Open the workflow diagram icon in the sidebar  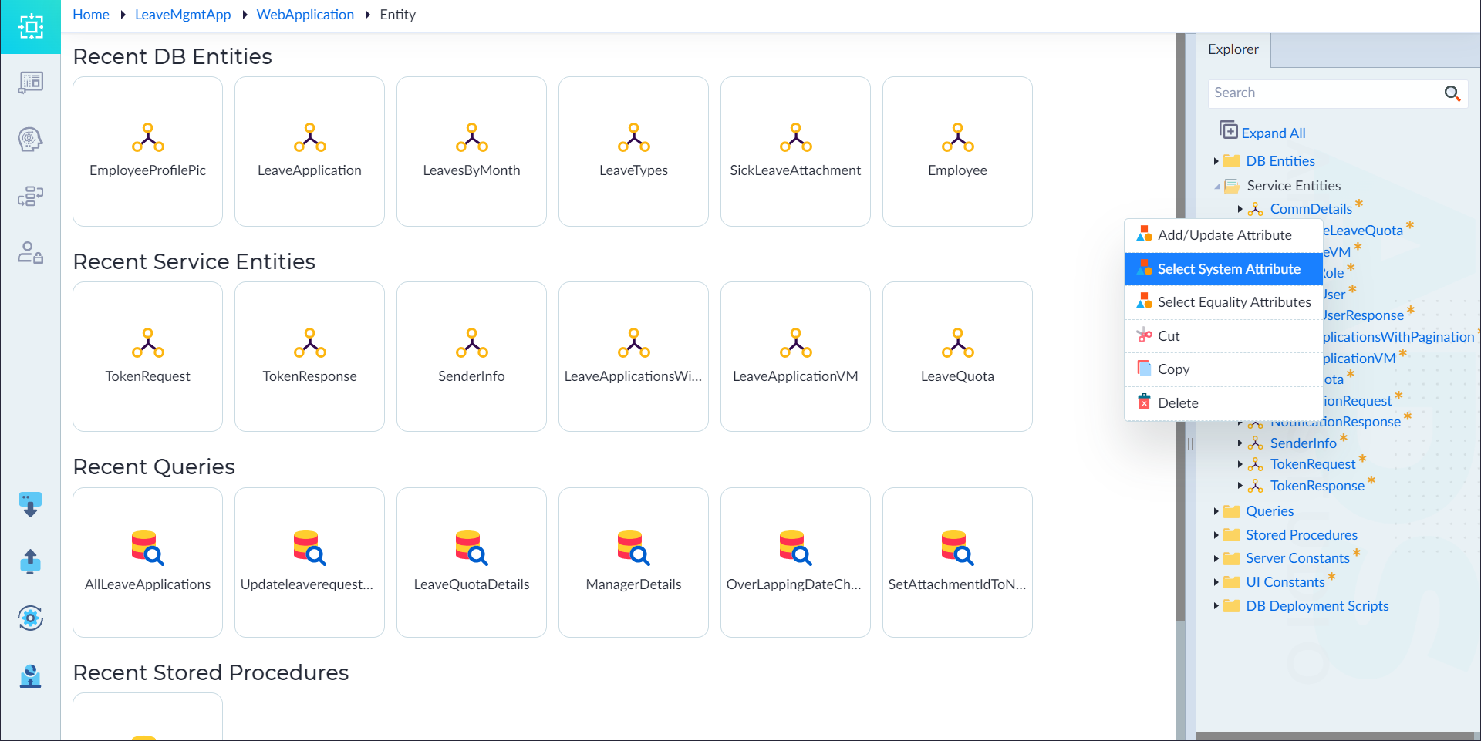30,196
